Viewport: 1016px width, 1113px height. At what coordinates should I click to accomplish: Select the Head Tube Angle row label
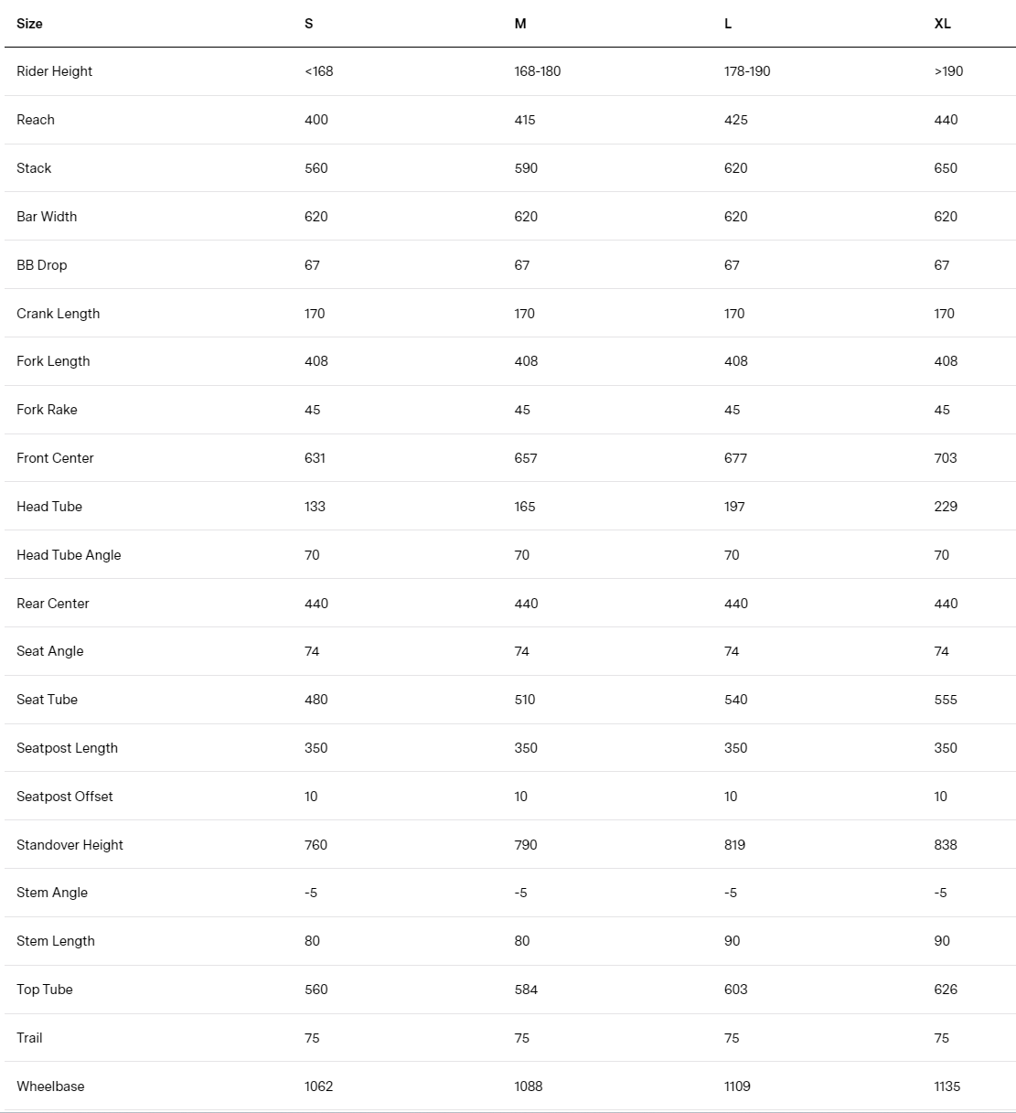click(69, 555)
